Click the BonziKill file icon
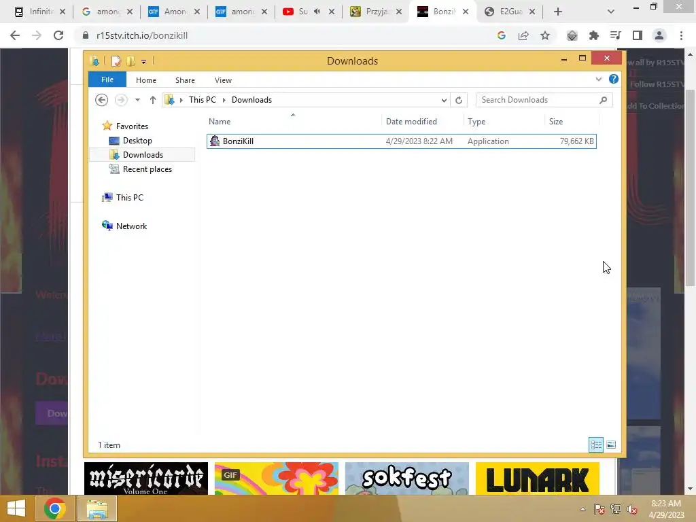 point(215,141)
